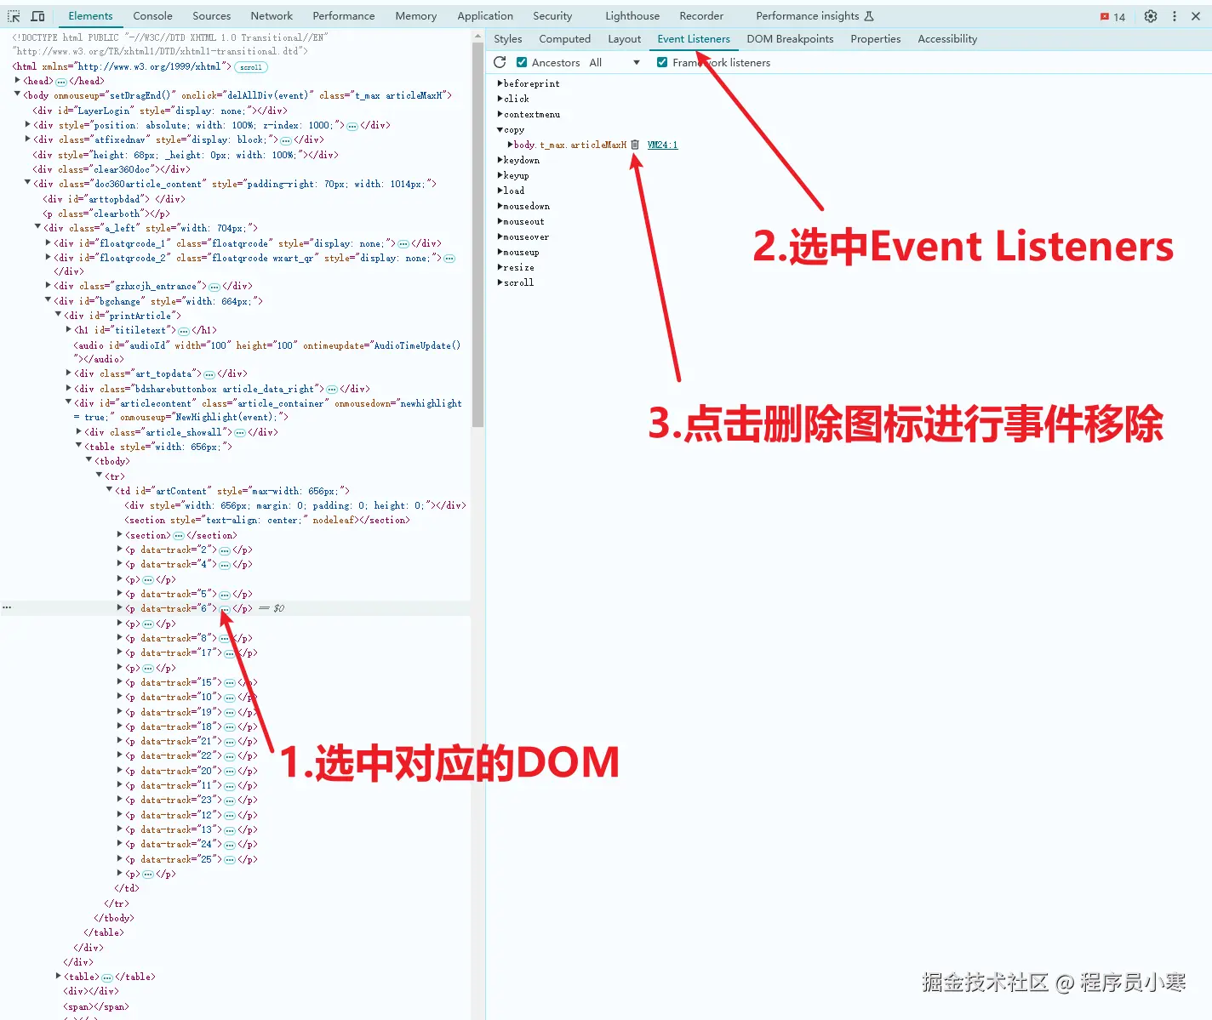Image resolution: width=1212 pixels, height=1020 pixels.
Task: Open the VM24:1 source link
Action: 662,145
